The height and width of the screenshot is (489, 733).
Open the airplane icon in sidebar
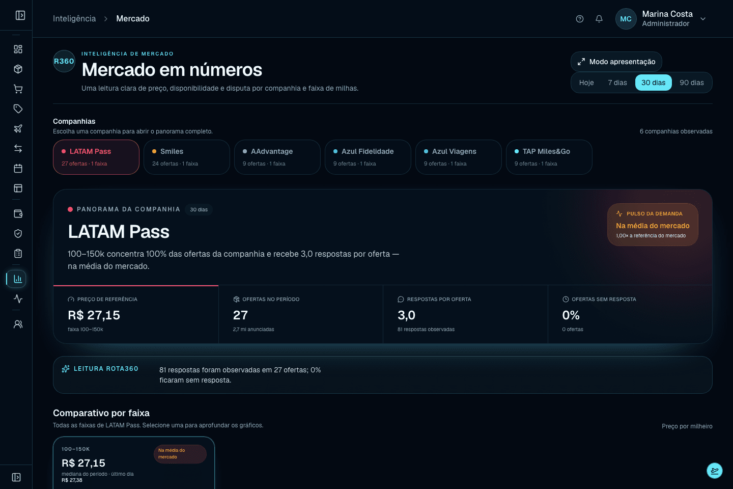[18, 129]
